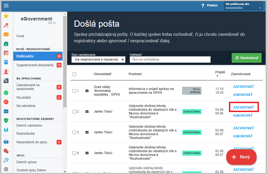Image resolution: width=267 pixels, height=174 pixels.
Task: Open the dark calendar sidebar icon
Action: click(6, 81)
